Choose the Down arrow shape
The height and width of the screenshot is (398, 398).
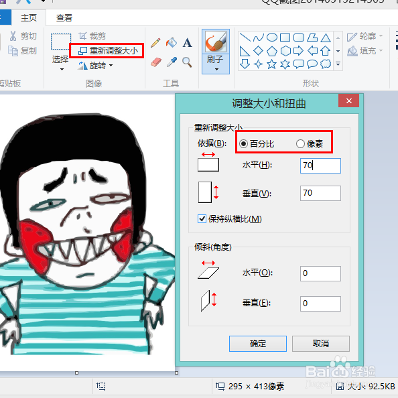pyautogui.click(x=245, y=64)
